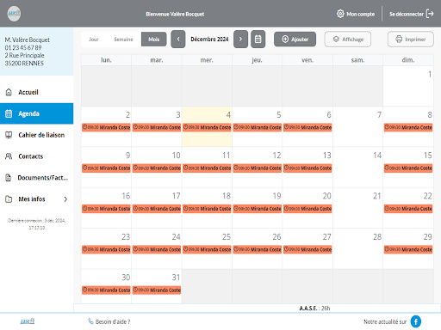Select the day cell for December 1
This screenshot has width=441, height=330.
(x=408, y=86)
